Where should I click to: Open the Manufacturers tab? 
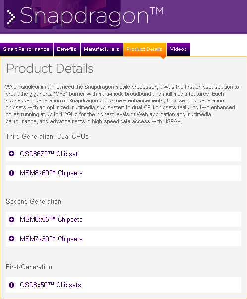click(102, 50)
